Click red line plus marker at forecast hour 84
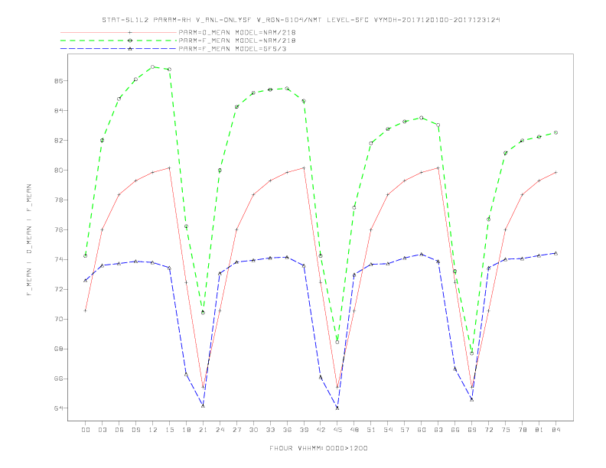 pos(555,172)
